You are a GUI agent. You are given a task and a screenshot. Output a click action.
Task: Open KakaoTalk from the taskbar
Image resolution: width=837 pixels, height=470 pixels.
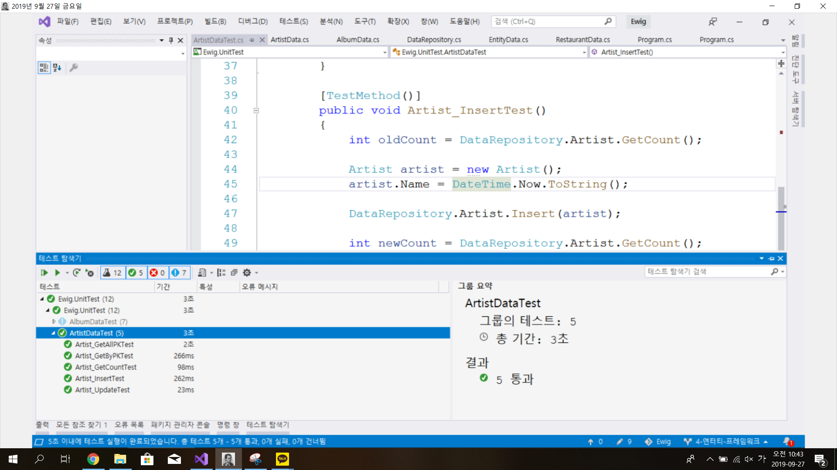point(282,459)
